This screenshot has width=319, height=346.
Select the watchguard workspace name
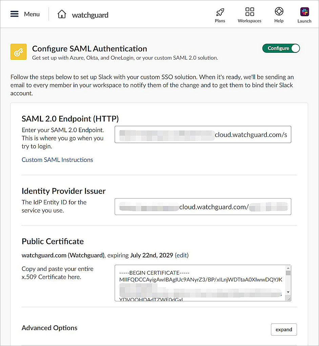(x=90, y=15)
